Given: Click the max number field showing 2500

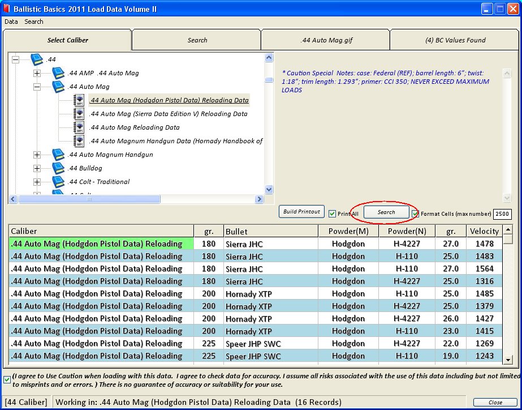Looking at the screenshot, I should (502, 214).
